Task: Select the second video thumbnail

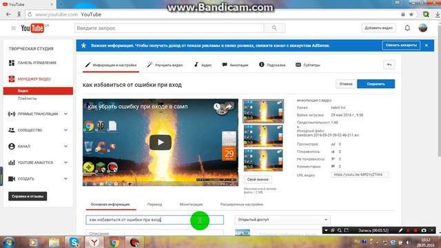Action: 263,136
